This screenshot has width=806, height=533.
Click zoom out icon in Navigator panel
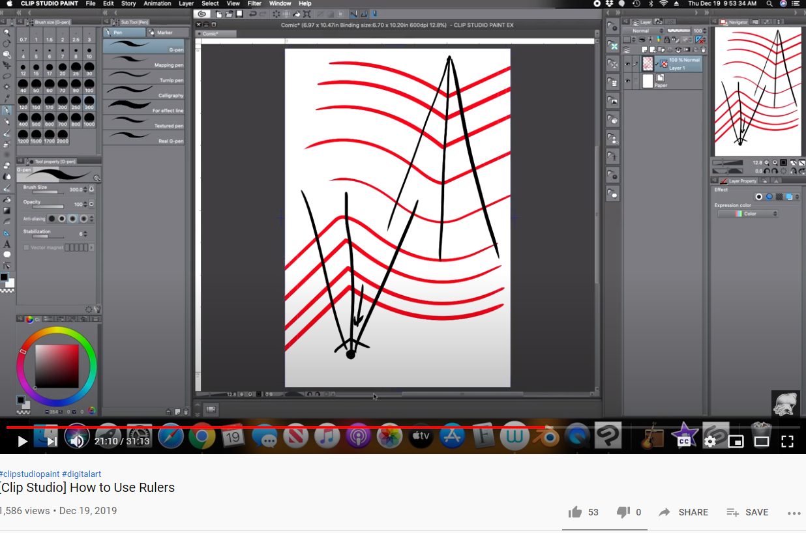768,162
